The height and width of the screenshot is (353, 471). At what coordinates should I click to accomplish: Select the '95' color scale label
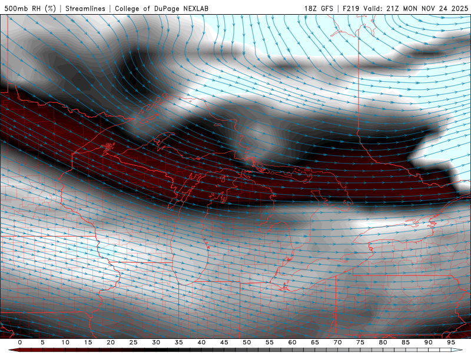tap(451, 342)
